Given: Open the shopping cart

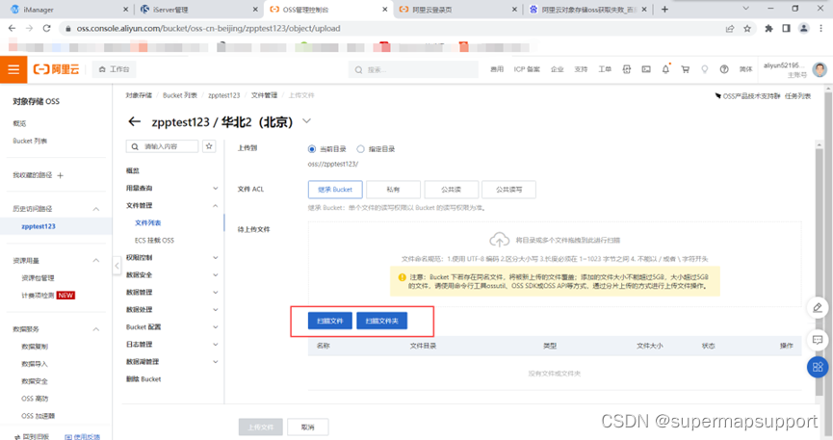Looking at the screenshot, I should tap(686, 69).
